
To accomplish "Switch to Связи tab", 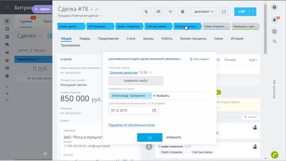I will 219,38.
